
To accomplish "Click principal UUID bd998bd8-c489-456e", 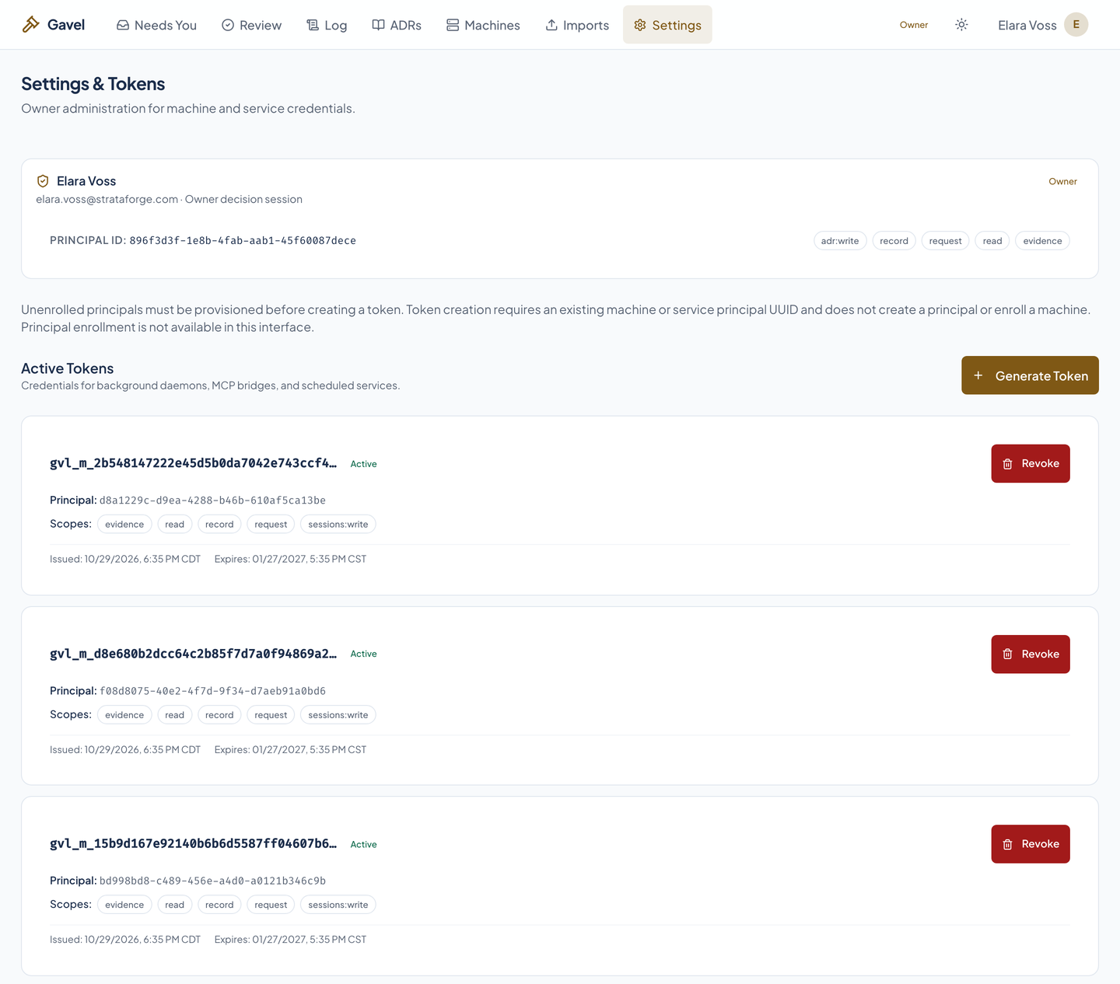I will (212, 881).
